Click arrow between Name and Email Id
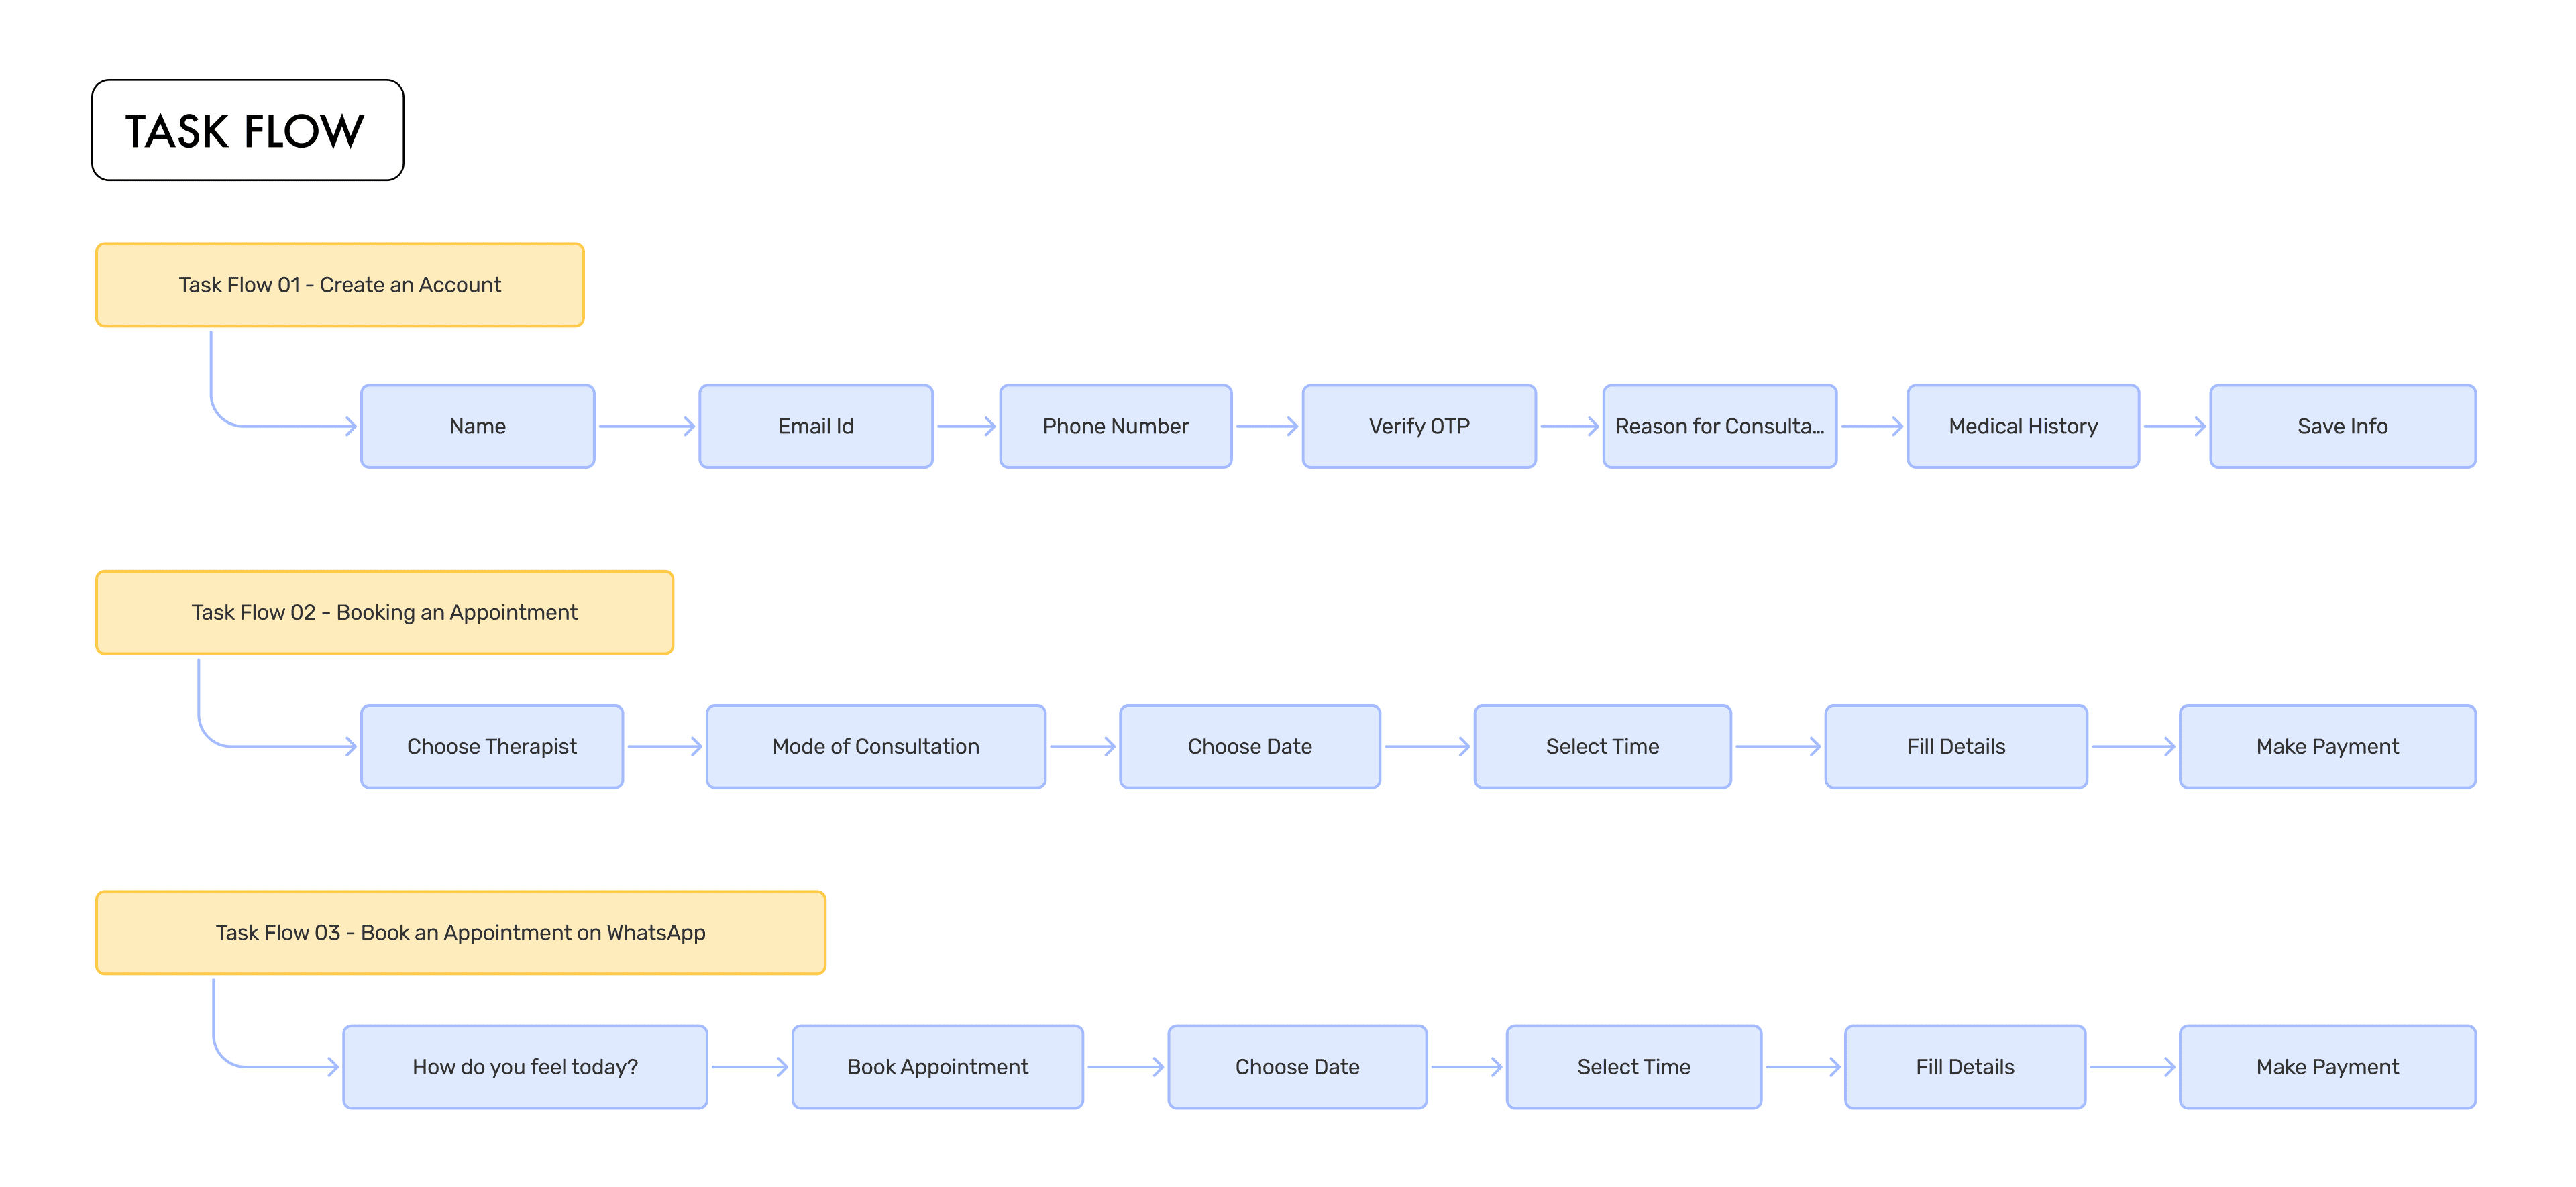Screen dimensions: 2576x1187 pos(646,426)
